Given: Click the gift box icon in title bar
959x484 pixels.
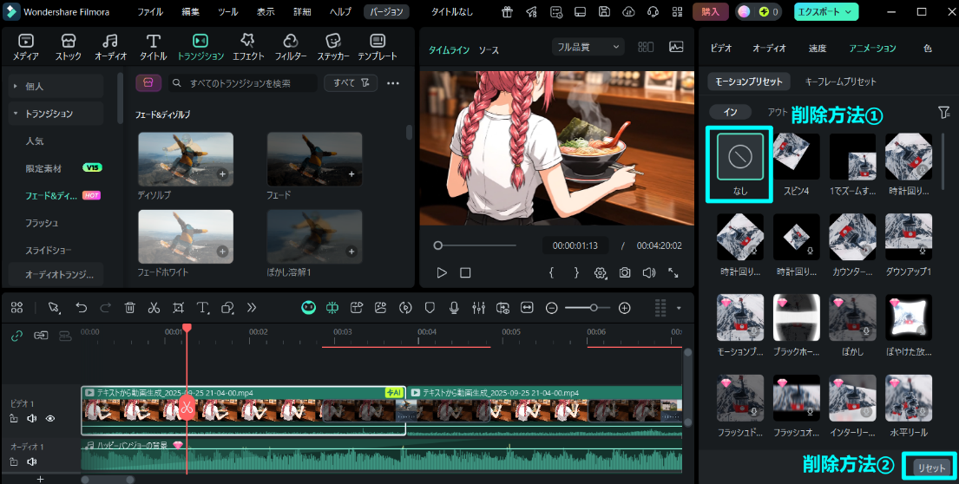Looking at the screenshot, I should (x=507, y=11).
